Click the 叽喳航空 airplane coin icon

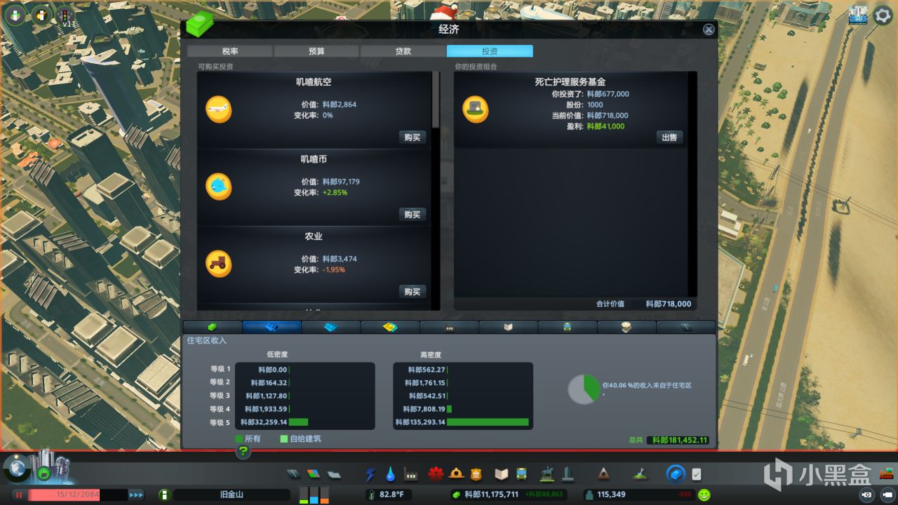click(x=218, y=109)
